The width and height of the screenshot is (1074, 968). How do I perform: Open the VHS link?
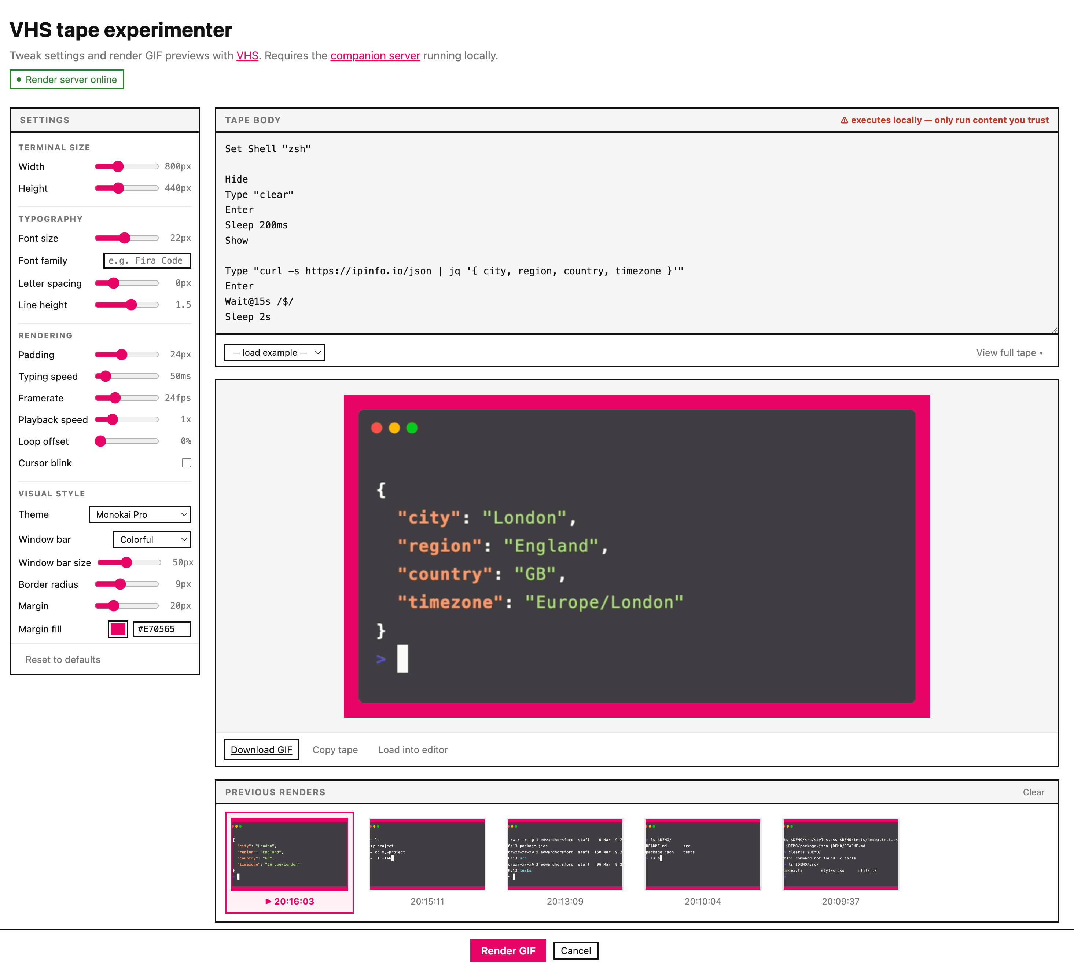pyautogui.click(x=247, y=55)
